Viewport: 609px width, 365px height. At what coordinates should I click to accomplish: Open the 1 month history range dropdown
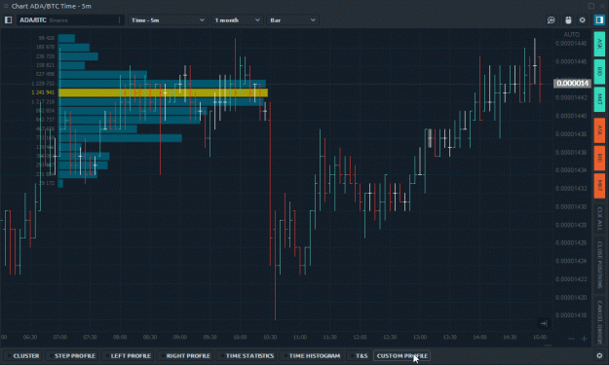pos(237,20)
